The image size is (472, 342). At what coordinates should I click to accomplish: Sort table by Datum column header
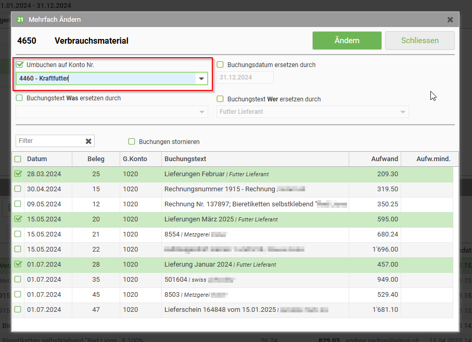[37, 159]
